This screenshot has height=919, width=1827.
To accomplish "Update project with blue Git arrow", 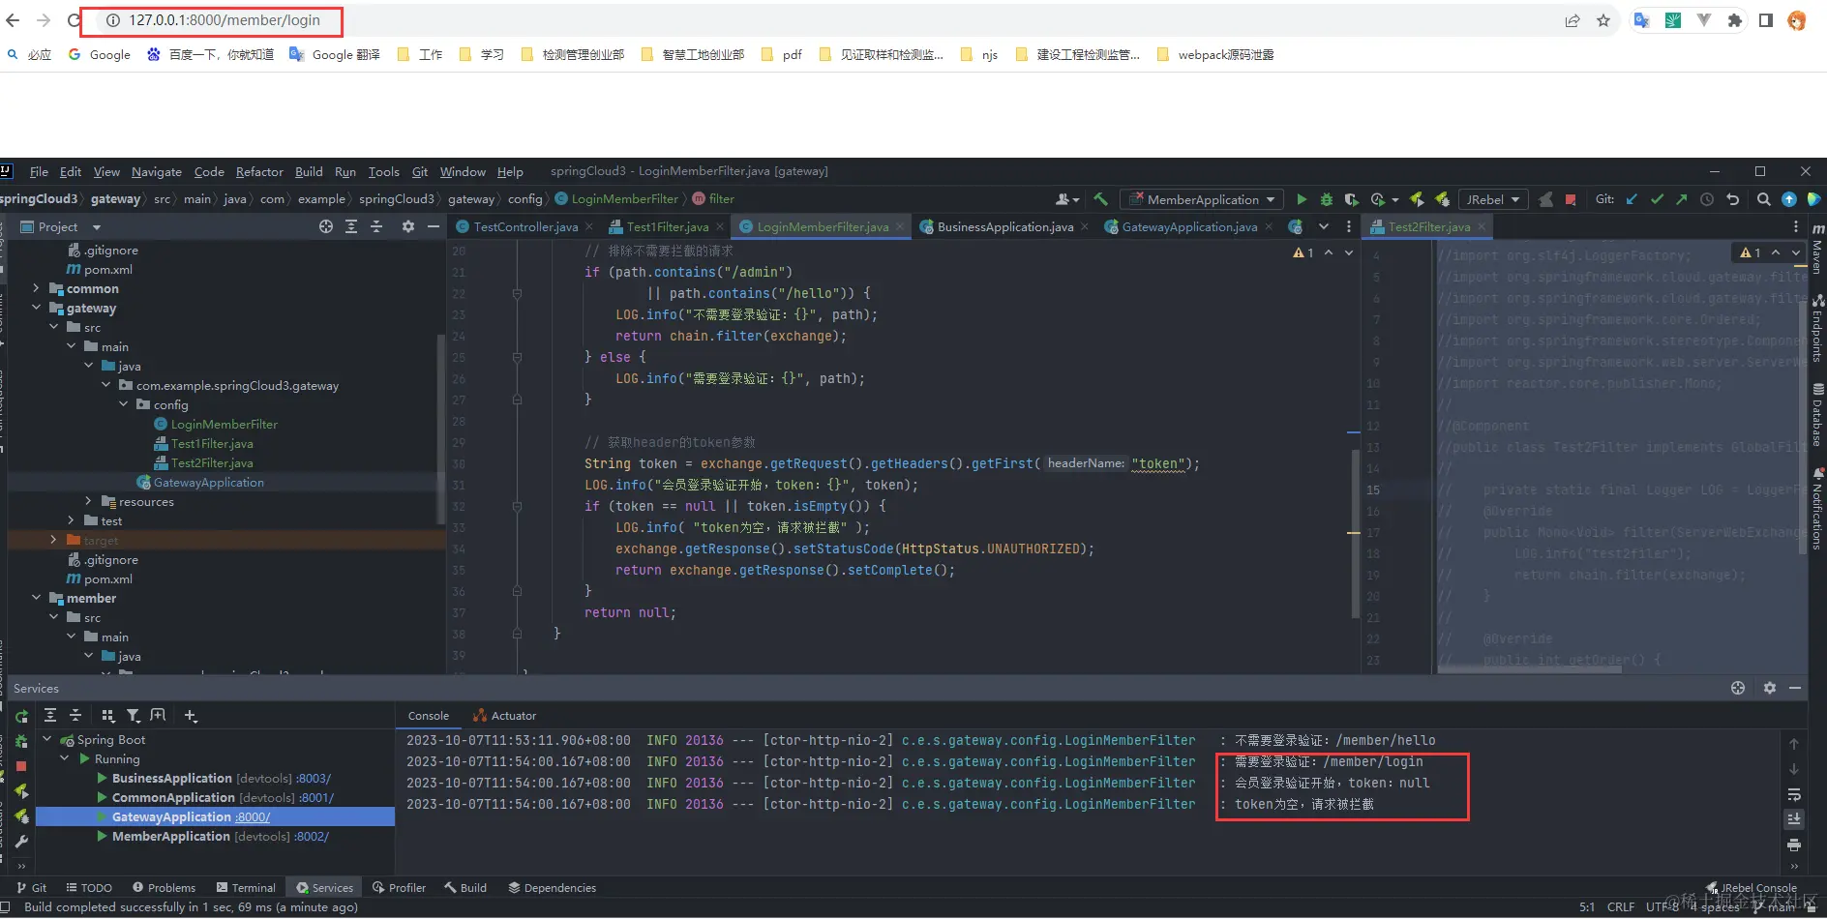I will click(x=1632, y=199).
